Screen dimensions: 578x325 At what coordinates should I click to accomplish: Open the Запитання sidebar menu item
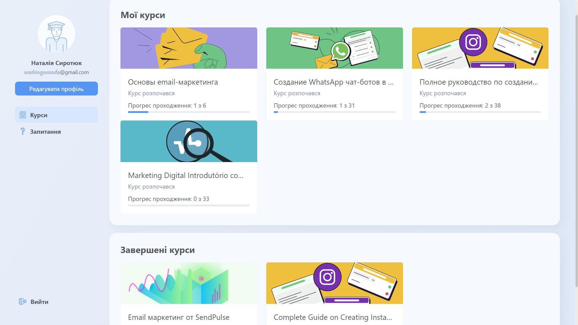click(45, 132)
